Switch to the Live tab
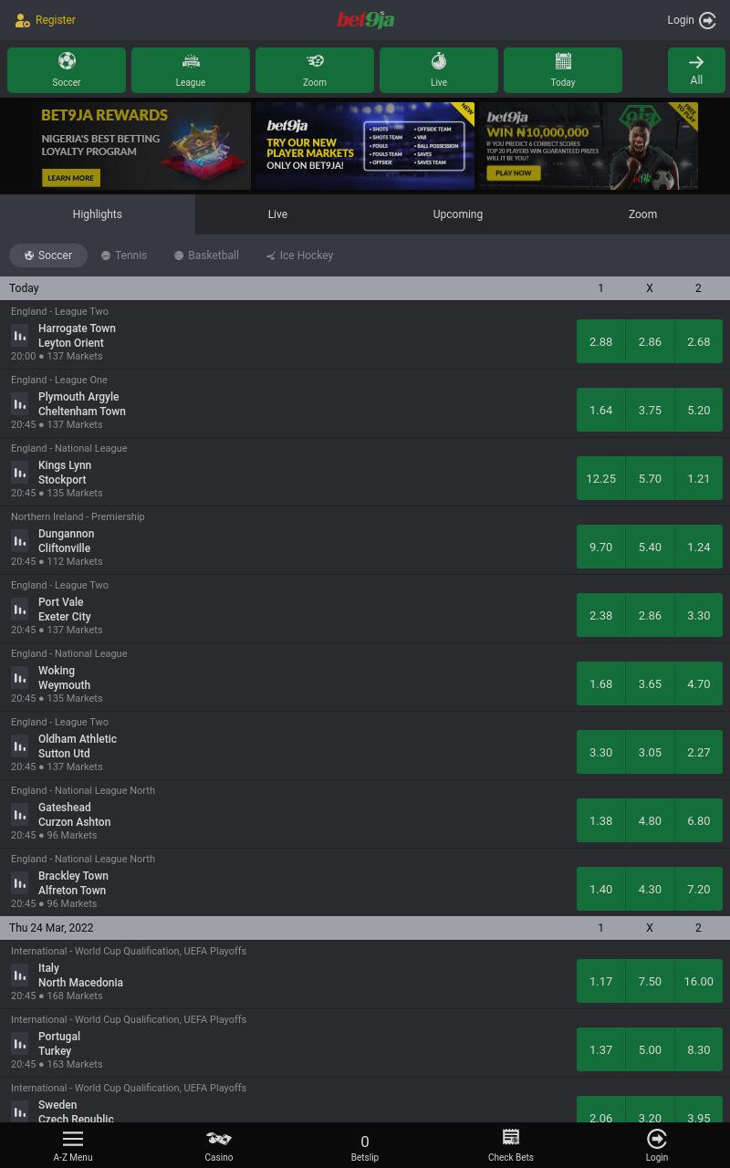 tap(277, 214)
